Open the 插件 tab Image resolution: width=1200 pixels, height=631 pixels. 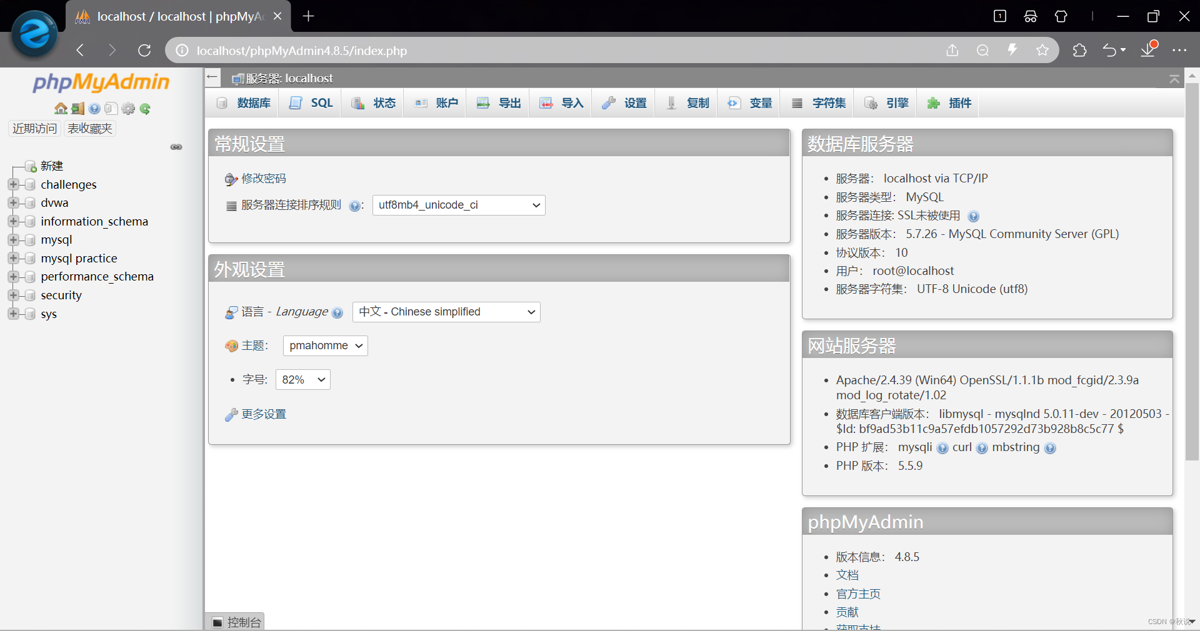[949, 103]
